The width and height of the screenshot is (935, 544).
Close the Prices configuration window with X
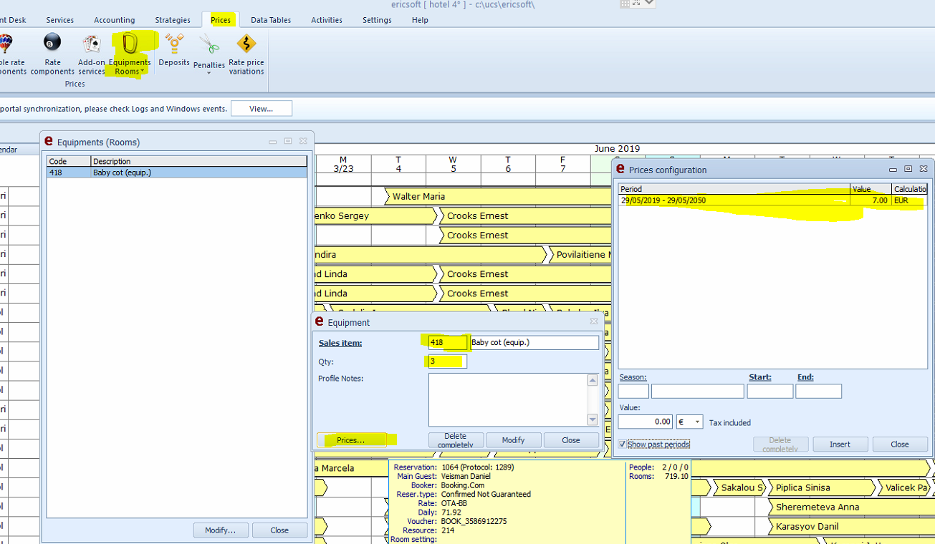point(924,169)
